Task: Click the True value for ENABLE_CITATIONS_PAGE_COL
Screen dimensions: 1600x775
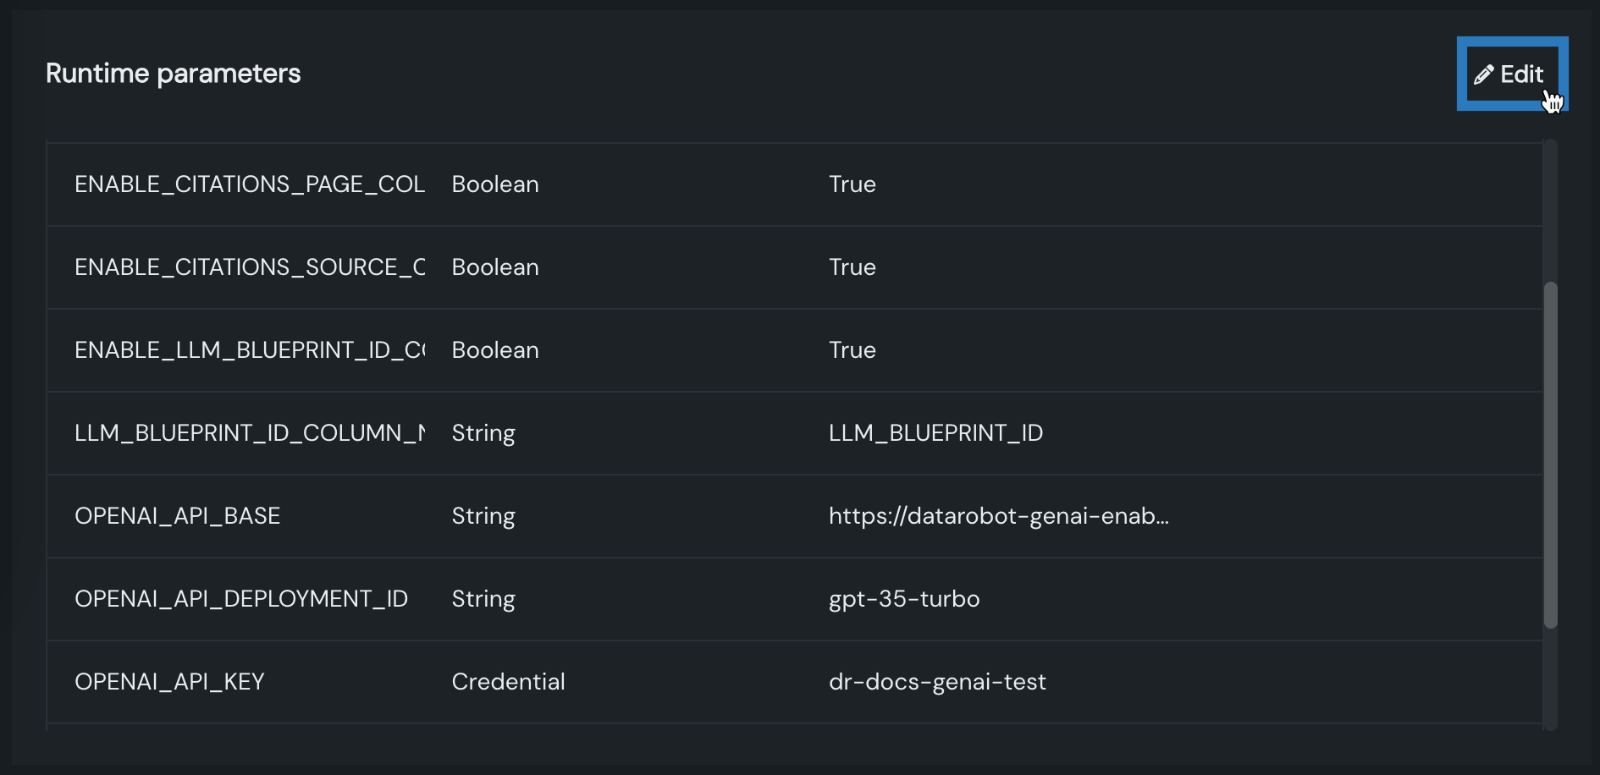Action: (852, 184)
